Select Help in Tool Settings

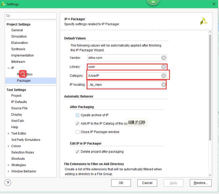coord(14,127)
